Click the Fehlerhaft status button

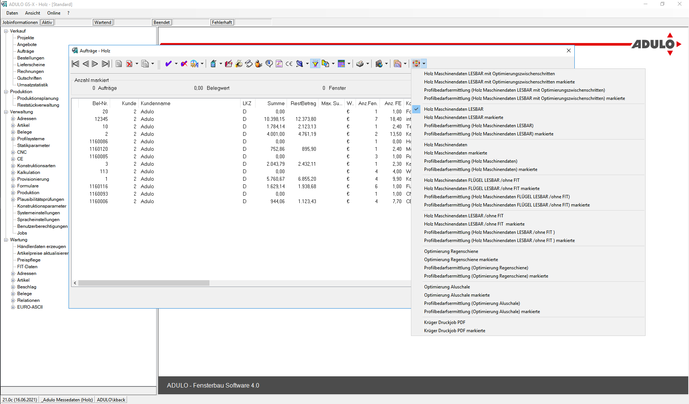pyautogui.click(x=222, y=22)
